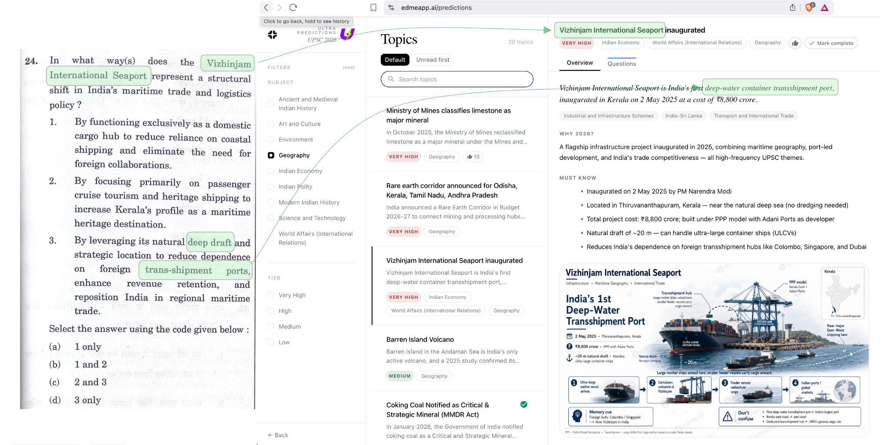This screenshot has height=445, width=892.
Task: Enable the Medium tier checkbox
Action: pyautogui.click(x=271, y=326)
